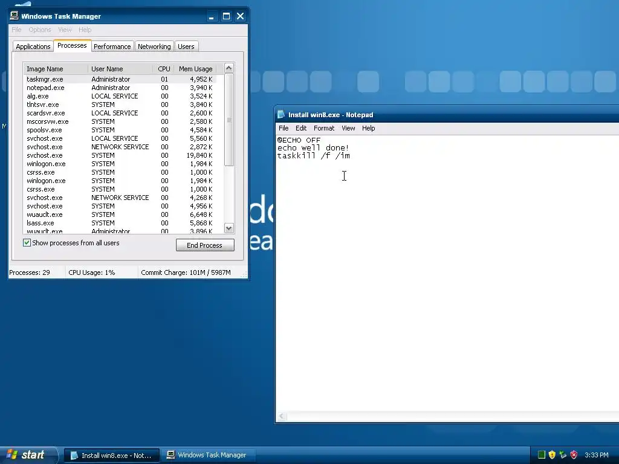This screenshot has width=619, height=464.
Task: Click the CPU Usage status bar entry
Action: point(92,272)
